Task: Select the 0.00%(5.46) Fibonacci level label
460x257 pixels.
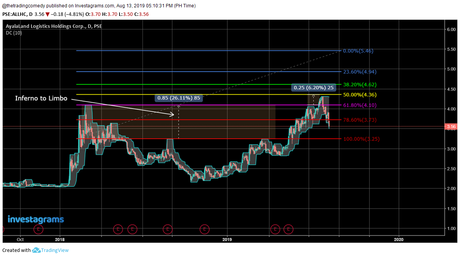Action: pos(358,51)
